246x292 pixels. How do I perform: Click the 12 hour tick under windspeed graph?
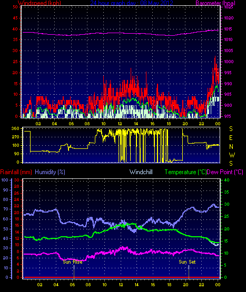pos(120,124)
